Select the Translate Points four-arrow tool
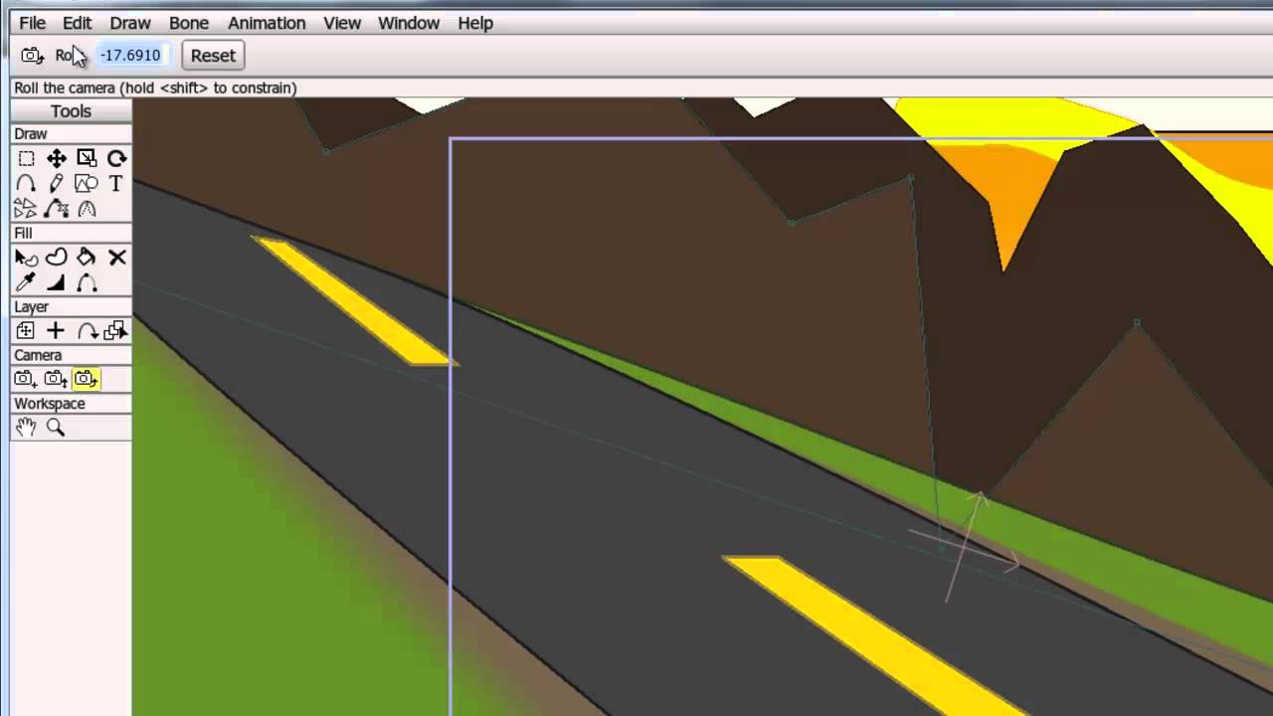The width and height of the screenshot is (1273, 716). pyautogui.click(x=57, y=158)
